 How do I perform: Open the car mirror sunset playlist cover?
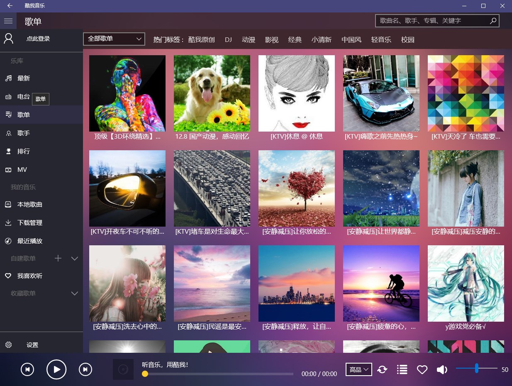tap(127, 188)
